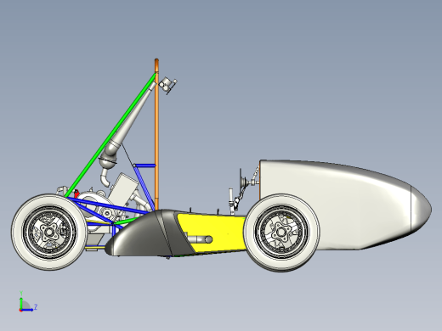Select the green diagonal brace tube
442x331 pixels.
pyautogui.click(x=110, y=135)
